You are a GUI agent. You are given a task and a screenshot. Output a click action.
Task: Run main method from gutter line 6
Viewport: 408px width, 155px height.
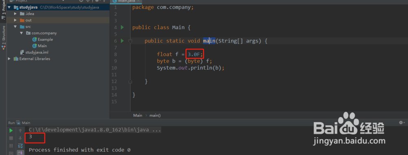click(x=122, y=41)
